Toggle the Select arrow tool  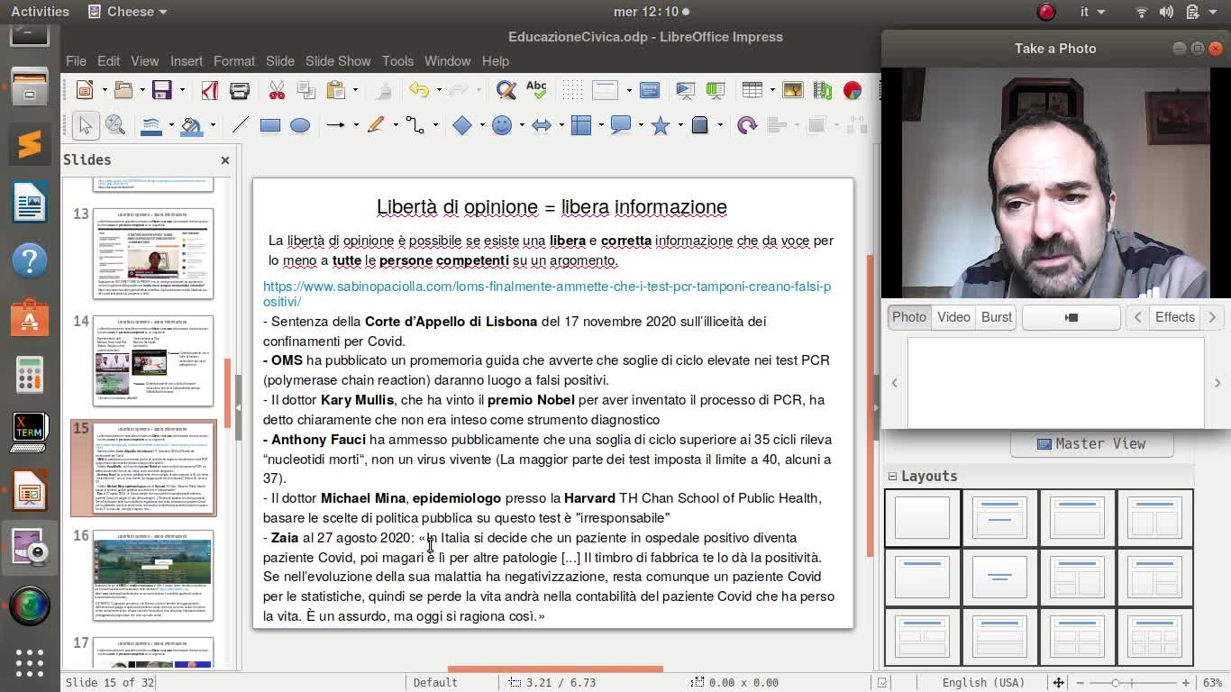(x=86, y=125)
